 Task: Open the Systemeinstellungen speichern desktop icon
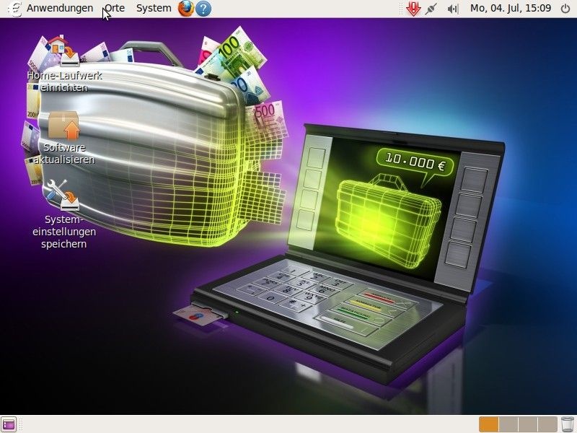pos(64,214)
